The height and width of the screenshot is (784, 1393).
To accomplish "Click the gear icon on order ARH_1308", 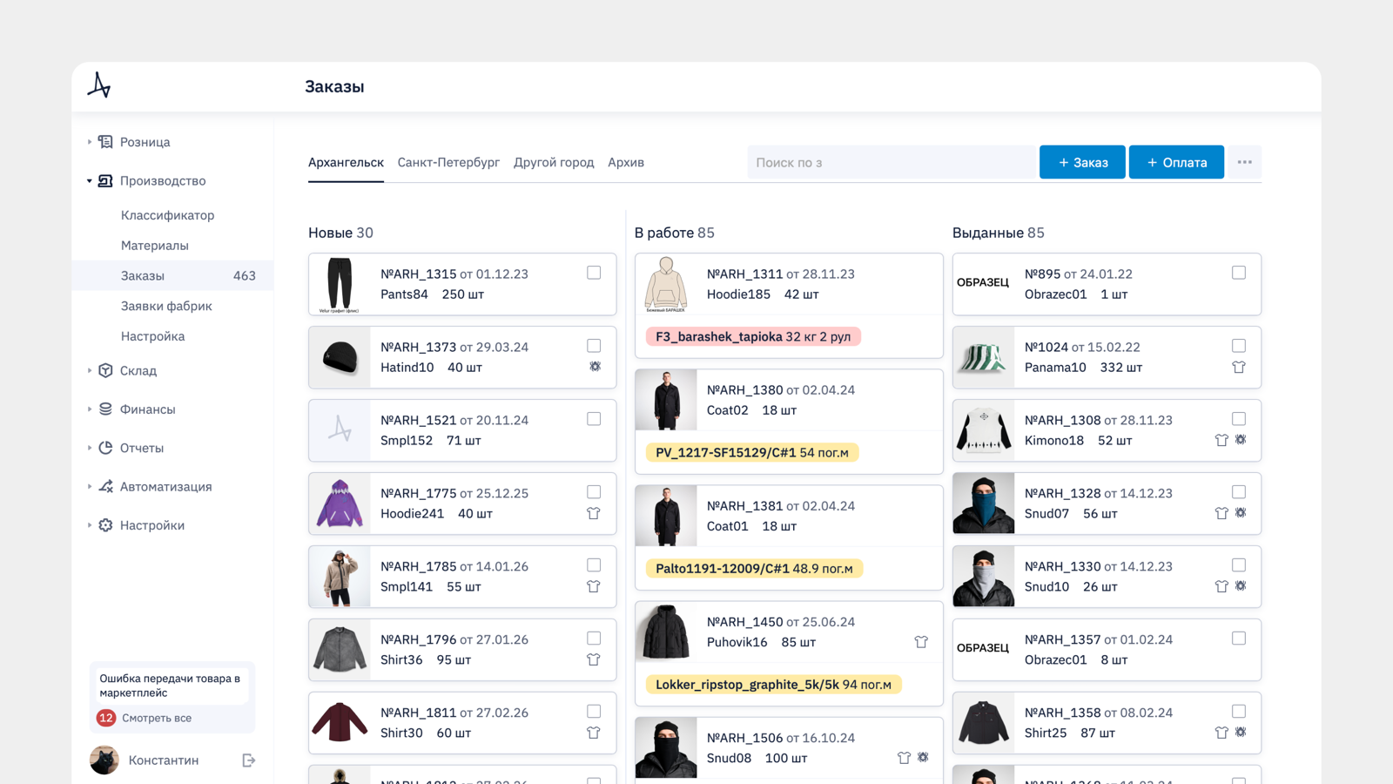I will 1241,440.
